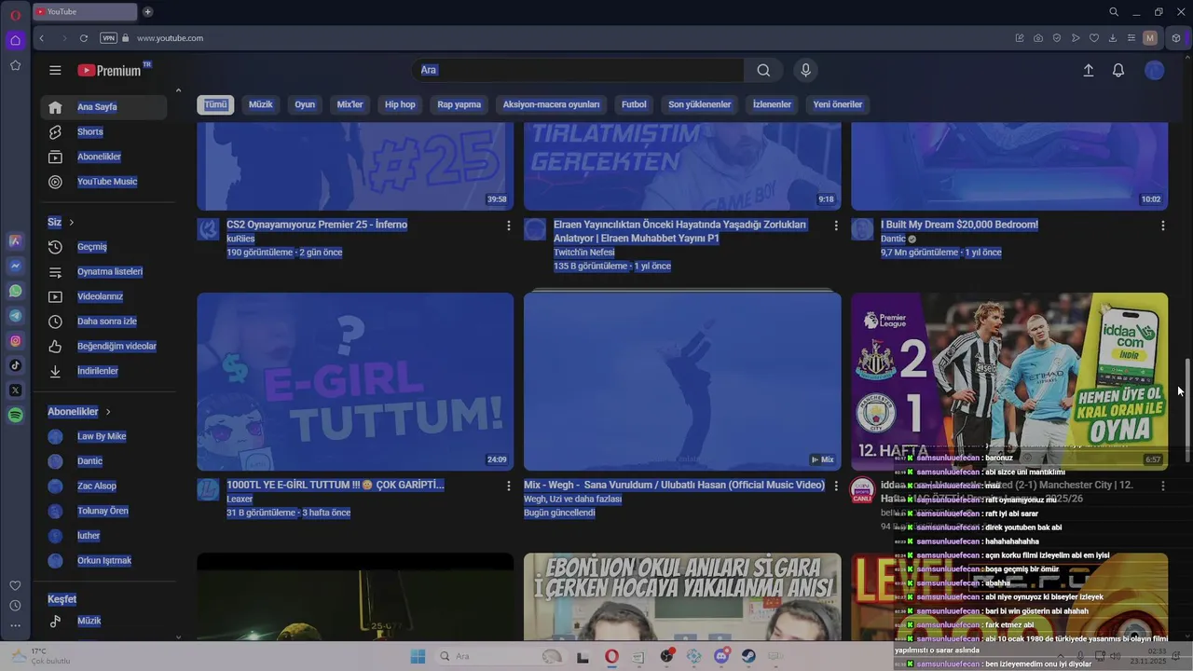The image size is (1193, 671).
Task: Open X (Twitter) in Opera sidebar
Action: (15, 390)
